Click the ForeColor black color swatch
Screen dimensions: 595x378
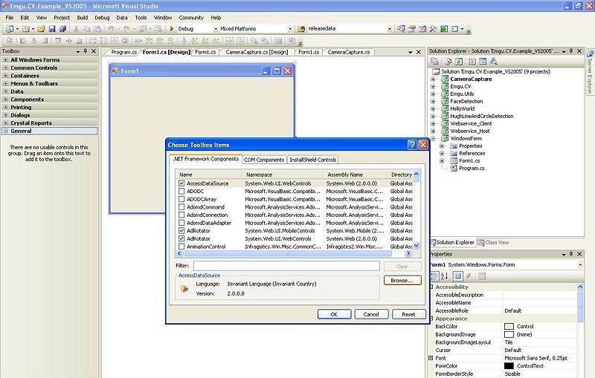pyautogui.click(x=509, y=366)
